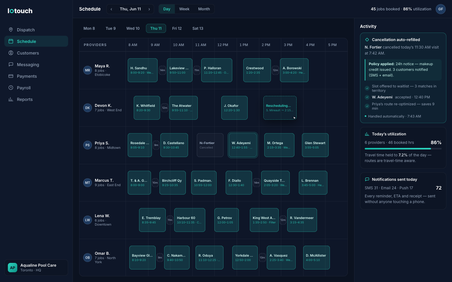This screenshot has width=452, height=282.
Task: Click the Payroll clock icon
Action: pos(11,88)
